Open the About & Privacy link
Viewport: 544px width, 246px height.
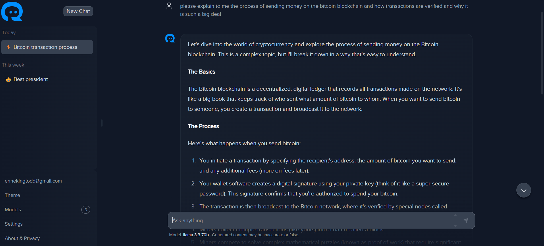(22, 238)
